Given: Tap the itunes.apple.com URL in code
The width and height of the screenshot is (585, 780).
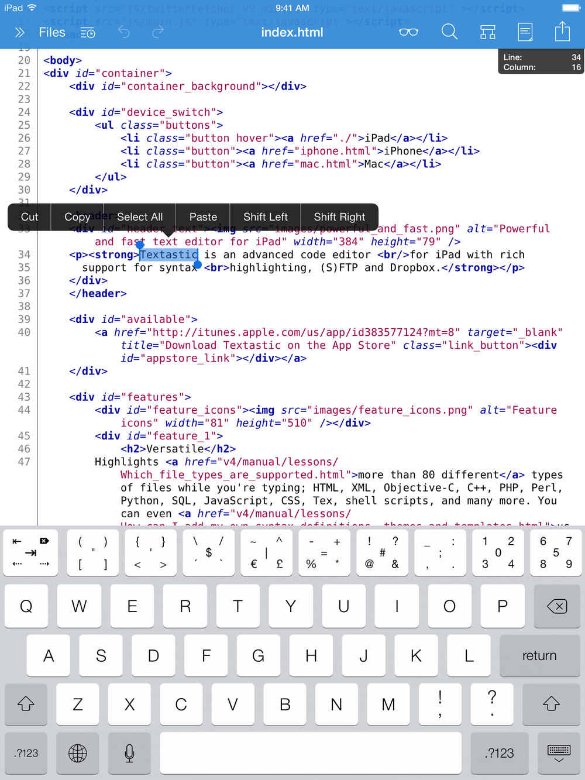Looking at the screenshot, I should click(x=307, y=332).
